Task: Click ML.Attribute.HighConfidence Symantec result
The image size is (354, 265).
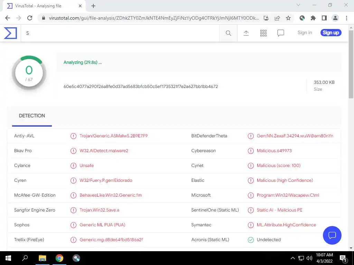Action: point(286,225)
